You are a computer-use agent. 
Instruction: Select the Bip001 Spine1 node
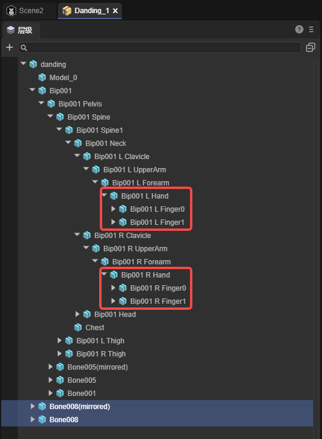(99, 130)
